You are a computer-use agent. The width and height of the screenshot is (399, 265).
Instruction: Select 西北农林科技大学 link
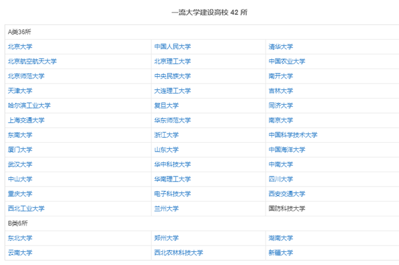(x=178, y=253)
